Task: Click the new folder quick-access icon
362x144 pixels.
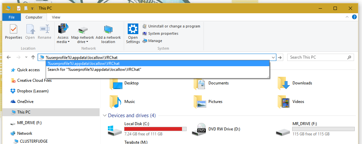Action: (26, 8)
